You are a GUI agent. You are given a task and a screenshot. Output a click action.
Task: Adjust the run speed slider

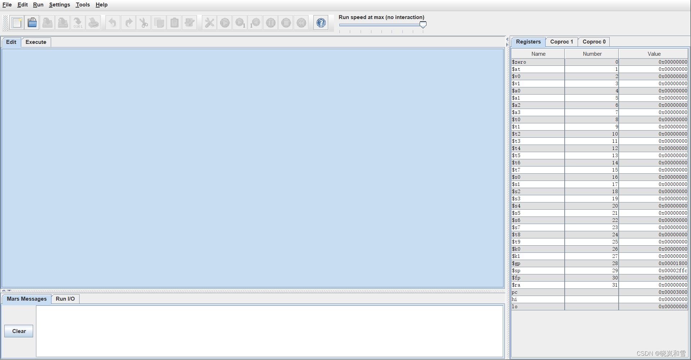(423, 24)
